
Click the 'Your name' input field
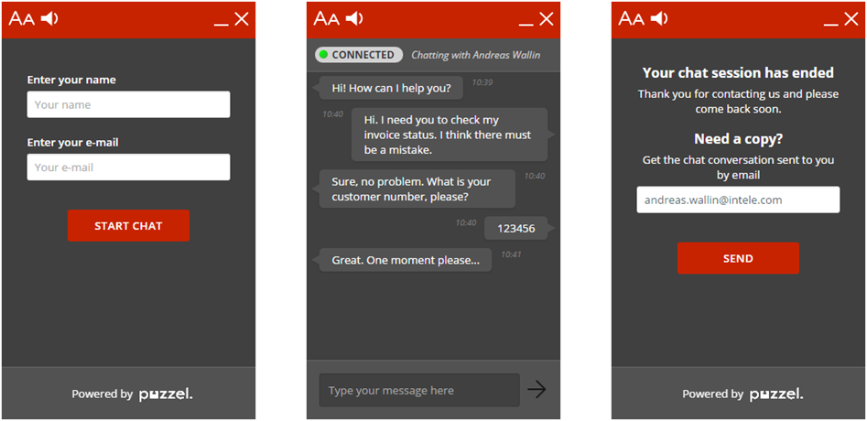128,104
